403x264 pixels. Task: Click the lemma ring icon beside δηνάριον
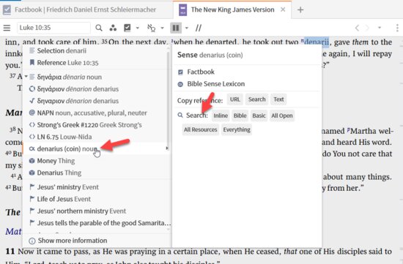[32, 88]
